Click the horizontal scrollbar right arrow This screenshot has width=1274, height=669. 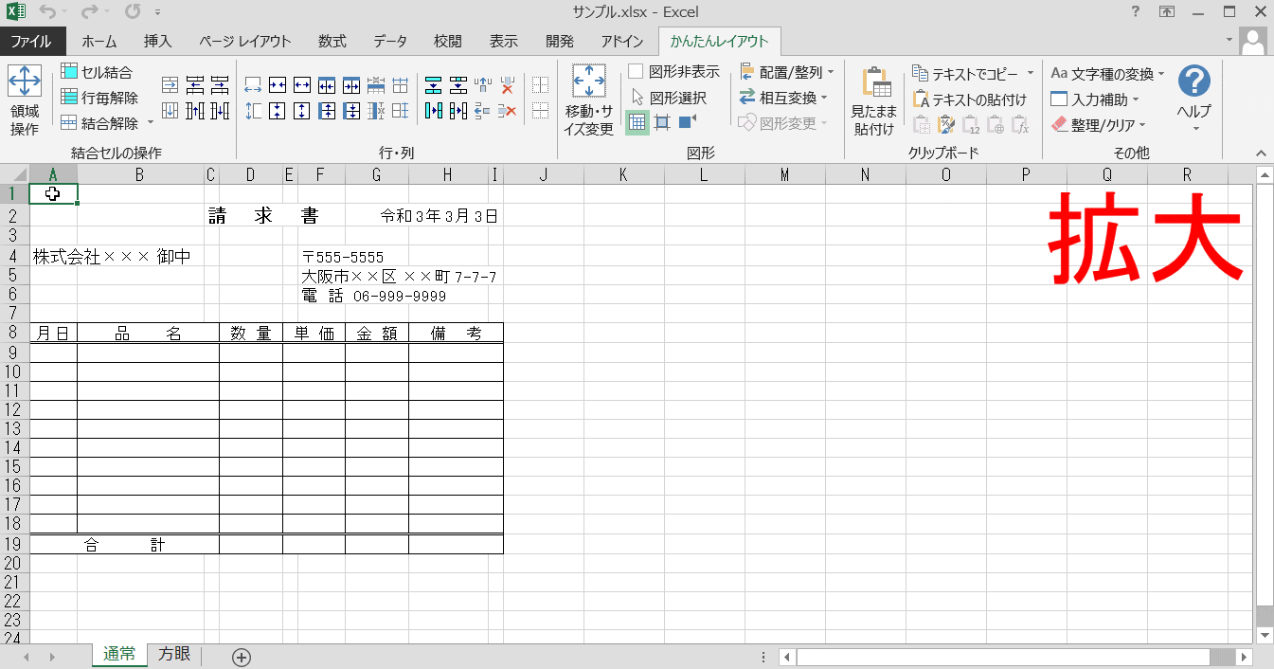1245,657
